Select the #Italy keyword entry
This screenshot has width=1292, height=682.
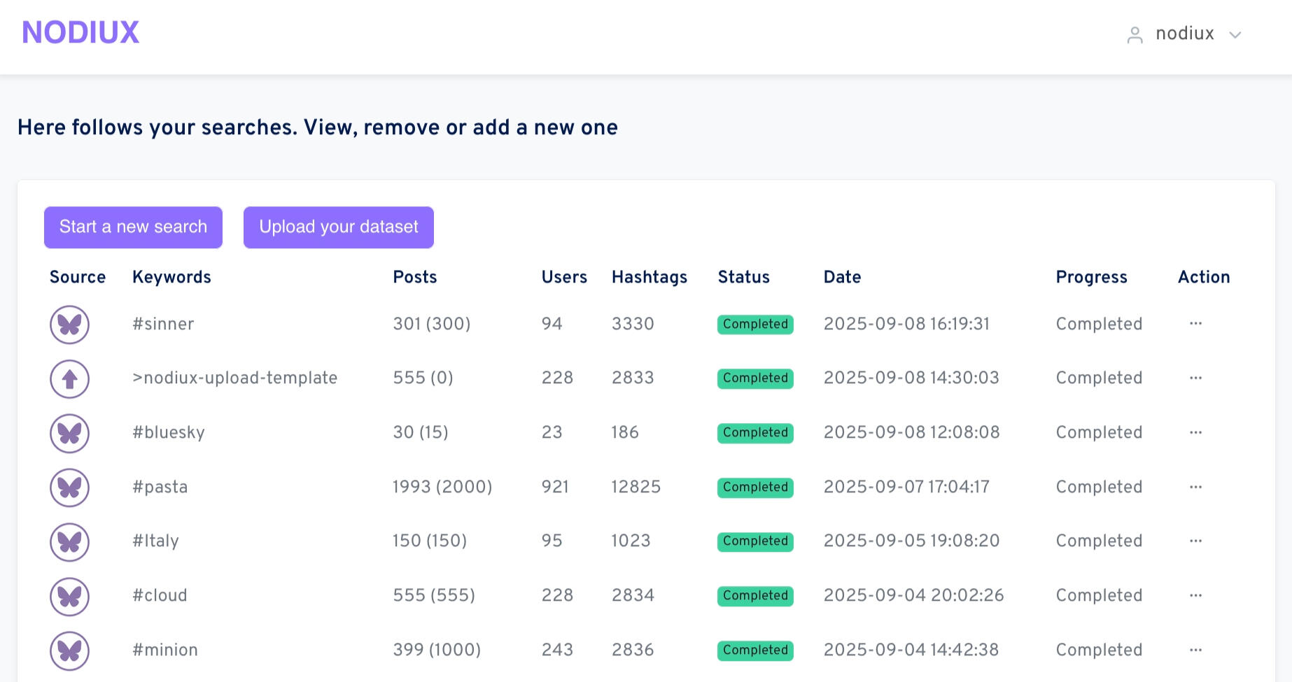155,541
